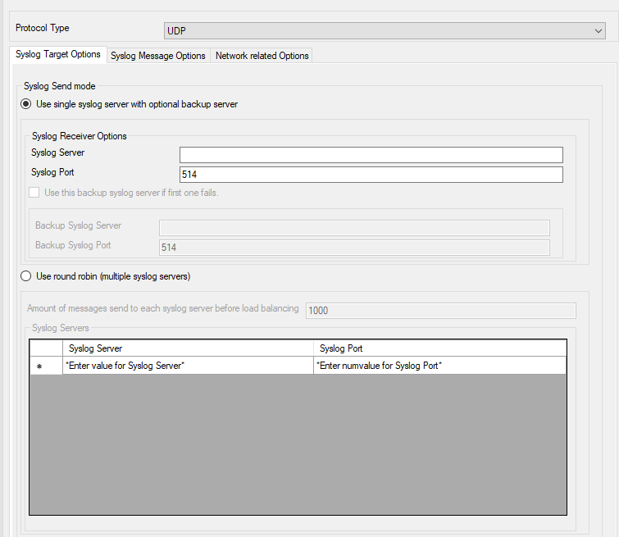The image size is (619, 537).
Task: Click the load balancing message amount field
Action: coord(440,311)
